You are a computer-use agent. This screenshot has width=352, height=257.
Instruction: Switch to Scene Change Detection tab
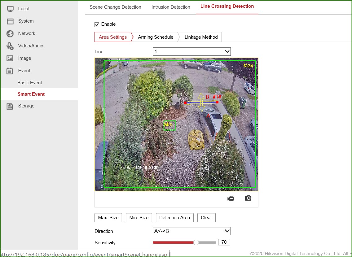click(115, 7)
